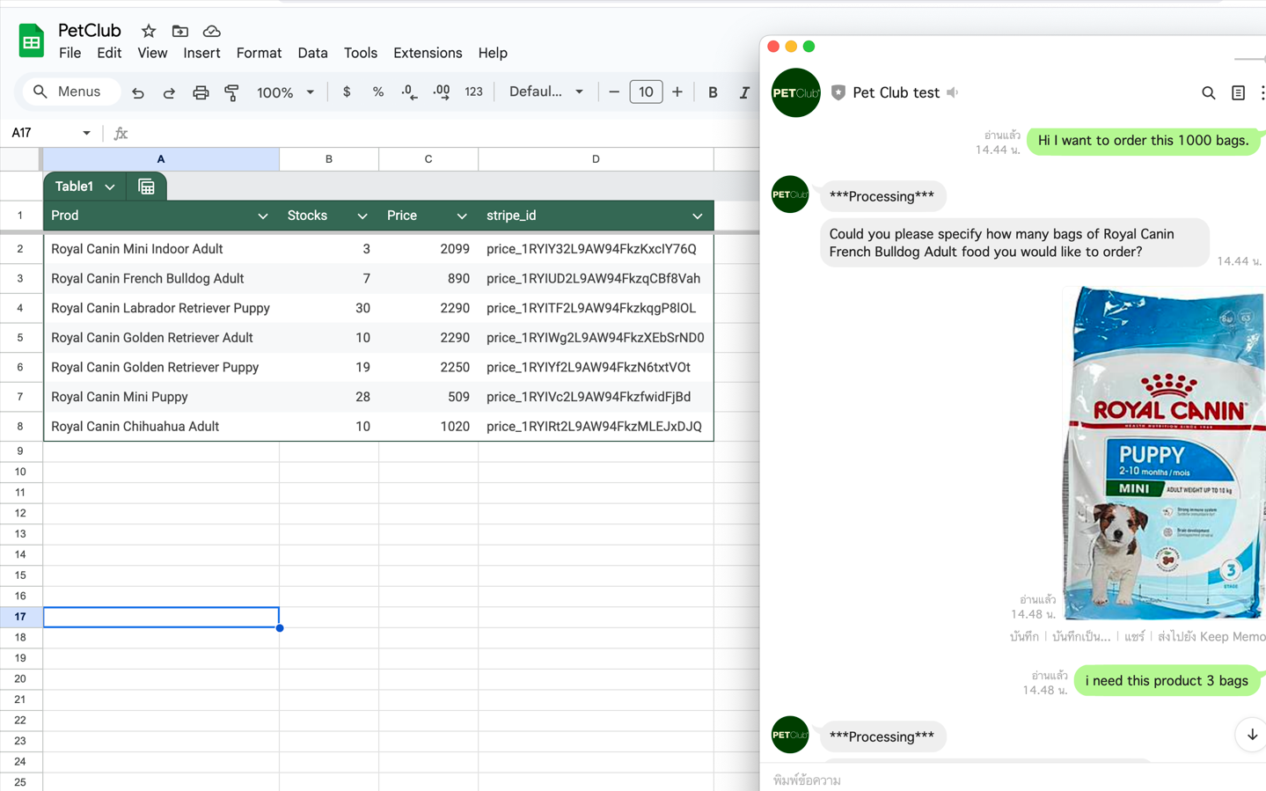The width and height of the screenshot is (1266, 791).
Task: Open the zoom level 100% dropdown
Action: point(285,92)
